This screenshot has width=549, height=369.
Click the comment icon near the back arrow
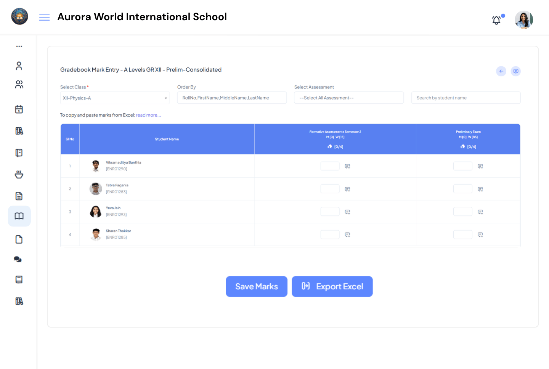tap(516, 71)
